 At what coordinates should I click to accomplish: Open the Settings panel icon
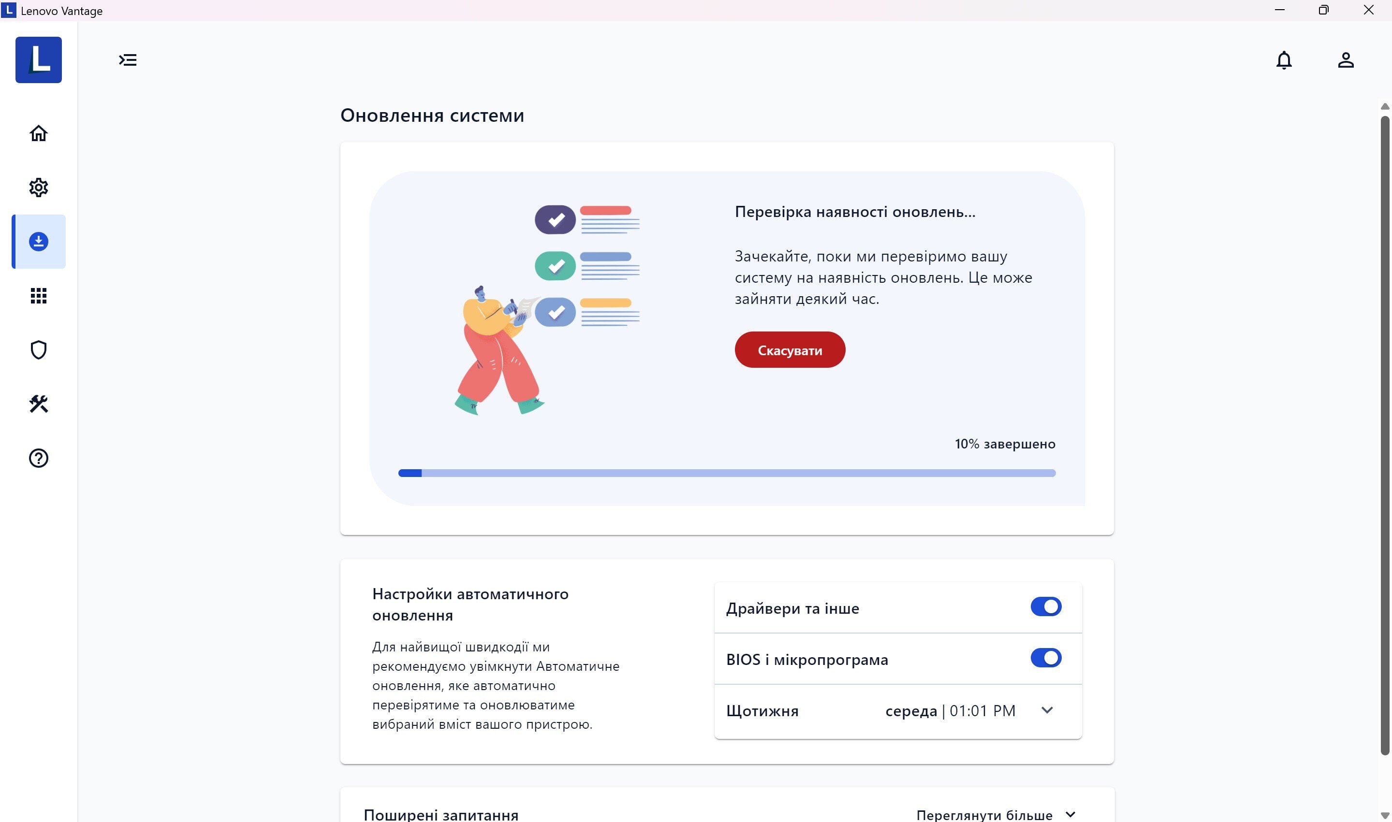pyautogui.click(x=39, y=187)
